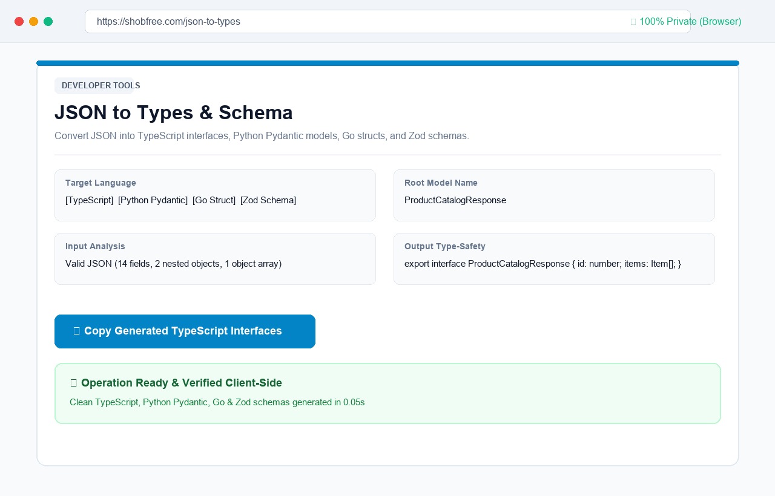This screenshot has height=496, width=775.
Task: Focus the shobfree.com URL address bar
Action: (x=387, y=22)
